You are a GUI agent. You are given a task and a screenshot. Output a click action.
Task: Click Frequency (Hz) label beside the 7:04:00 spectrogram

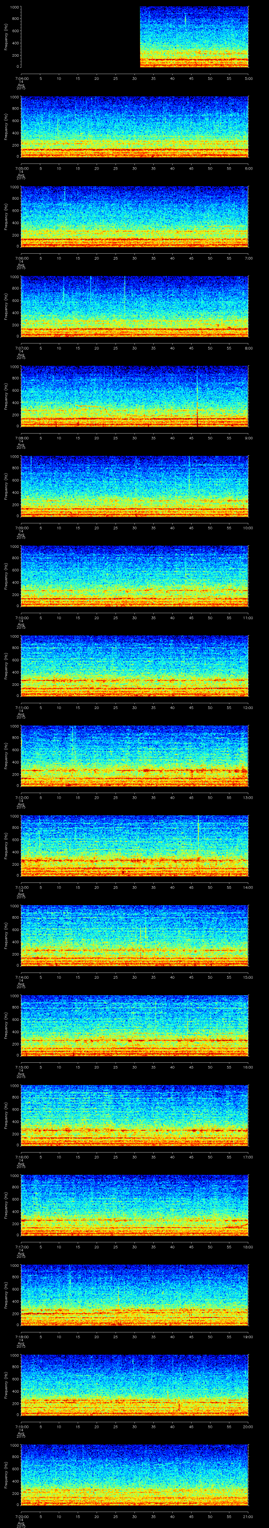tap(6, 37)
